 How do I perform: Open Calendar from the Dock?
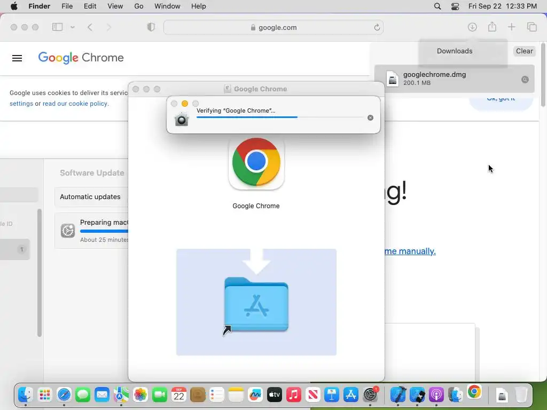(178, 395)
